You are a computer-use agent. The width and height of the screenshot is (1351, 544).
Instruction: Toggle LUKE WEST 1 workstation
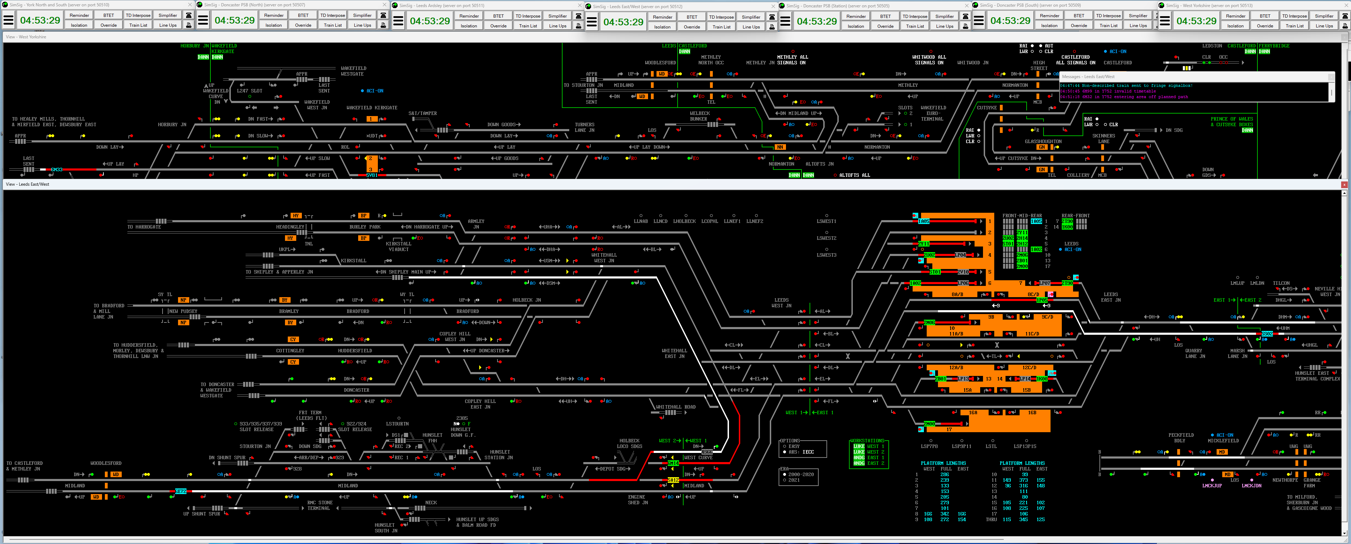858,447
